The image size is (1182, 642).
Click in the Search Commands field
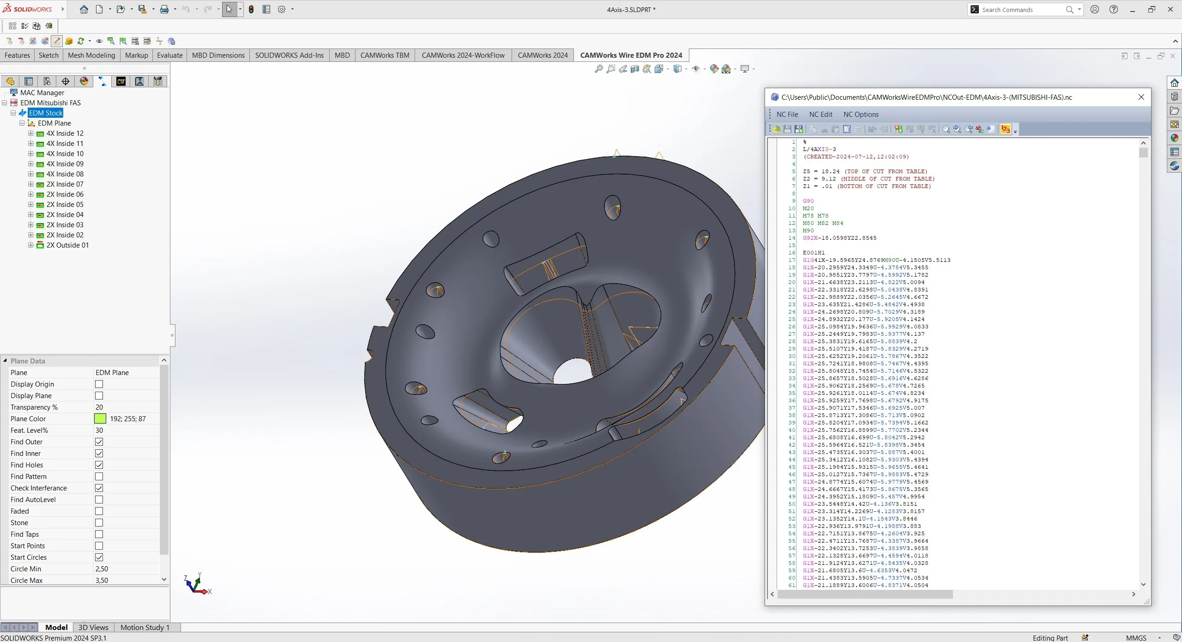coord(1025,10)
